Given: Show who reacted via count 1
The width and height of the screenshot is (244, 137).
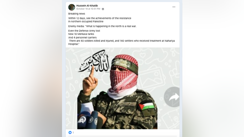Looking at the screenshot, I should (x=73, y=133).
